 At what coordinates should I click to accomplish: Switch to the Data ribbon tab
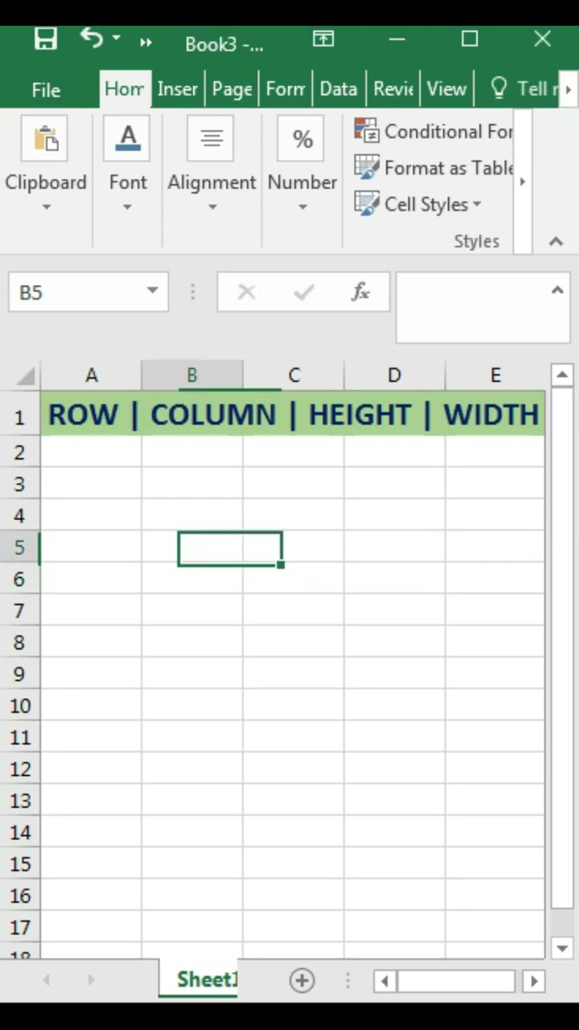(338, 89)
